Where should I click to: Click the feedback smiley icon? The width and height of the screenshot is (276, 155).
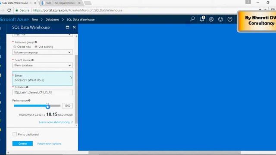[220, 19]
